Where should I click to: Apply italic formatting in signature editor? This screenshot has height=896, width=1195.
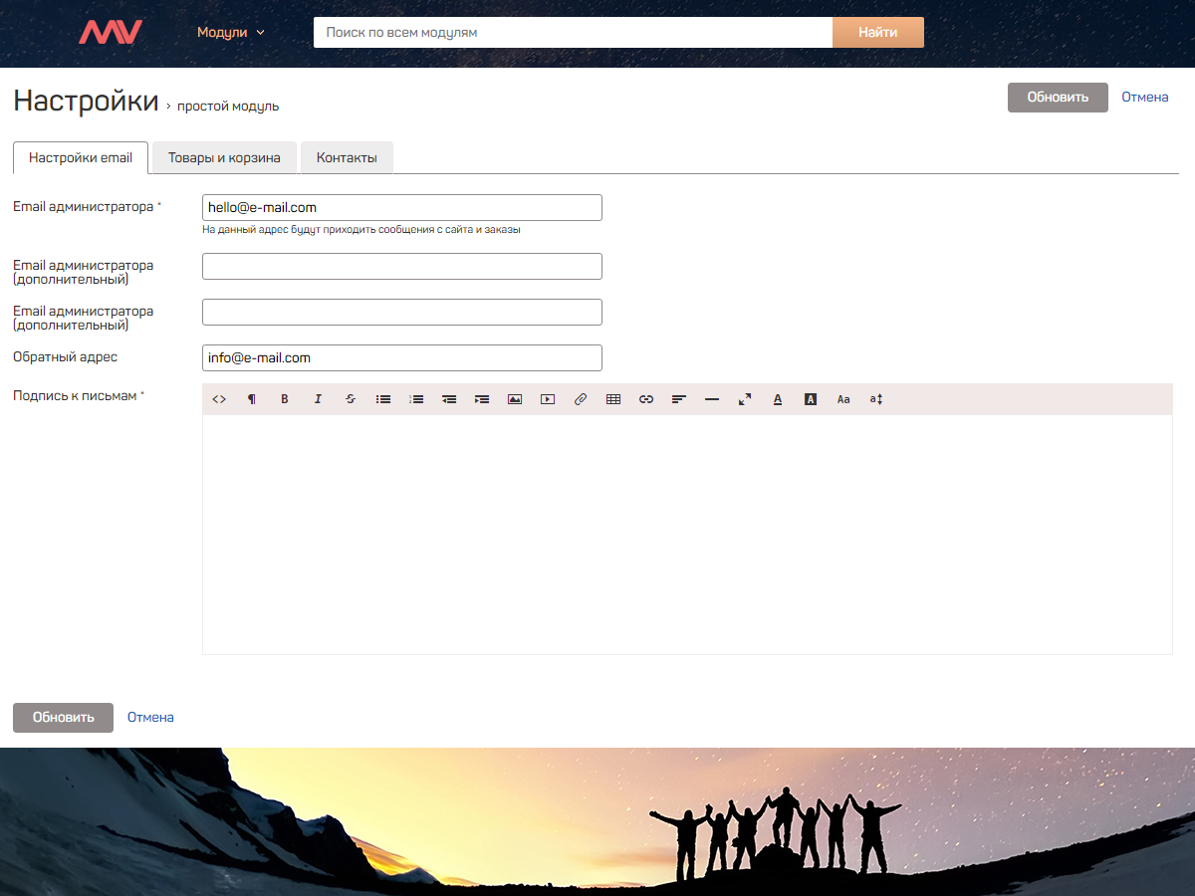click(x=318, y=399)
